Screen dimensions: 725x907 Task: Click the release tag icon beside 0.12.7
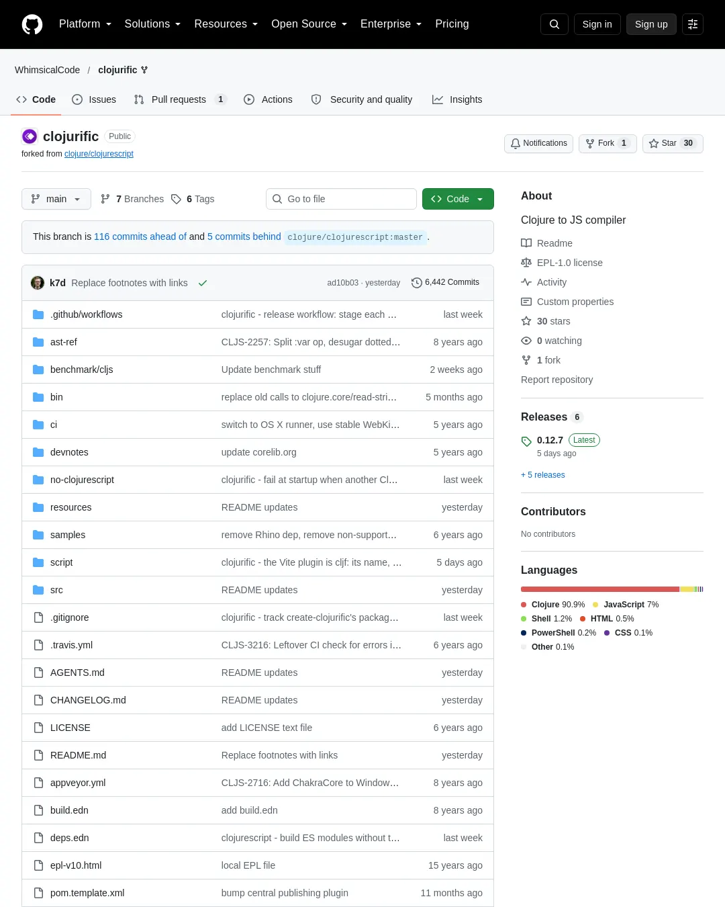pos(526,441)
